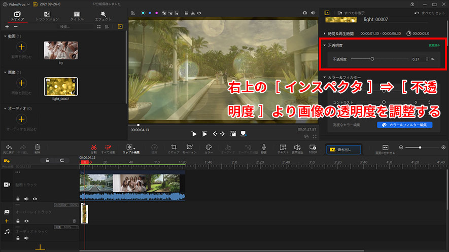Take a snapshot with the camera icon
The image size is (449, 252).
[305, 12]
